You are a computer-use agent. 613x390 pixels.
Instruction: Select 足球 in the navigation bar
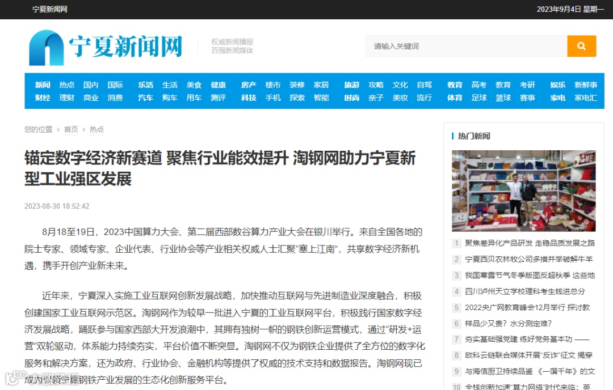coord(479,97)
